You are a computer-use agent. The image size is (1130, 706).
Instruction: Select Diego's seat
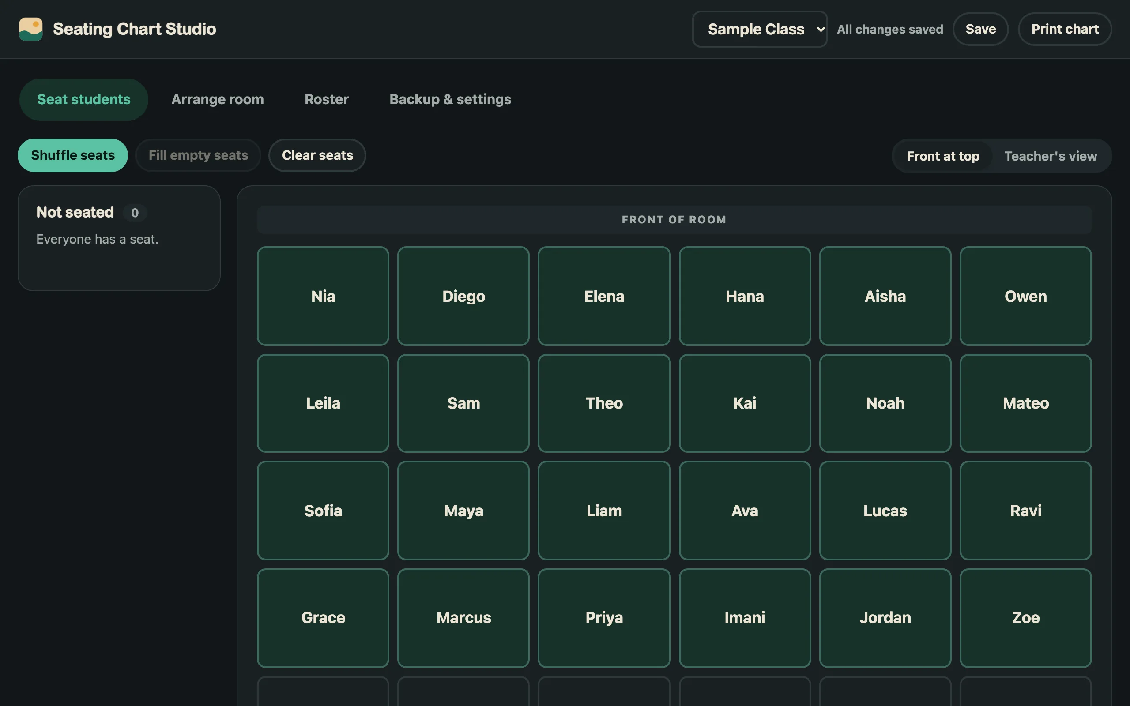click(463, 296)
